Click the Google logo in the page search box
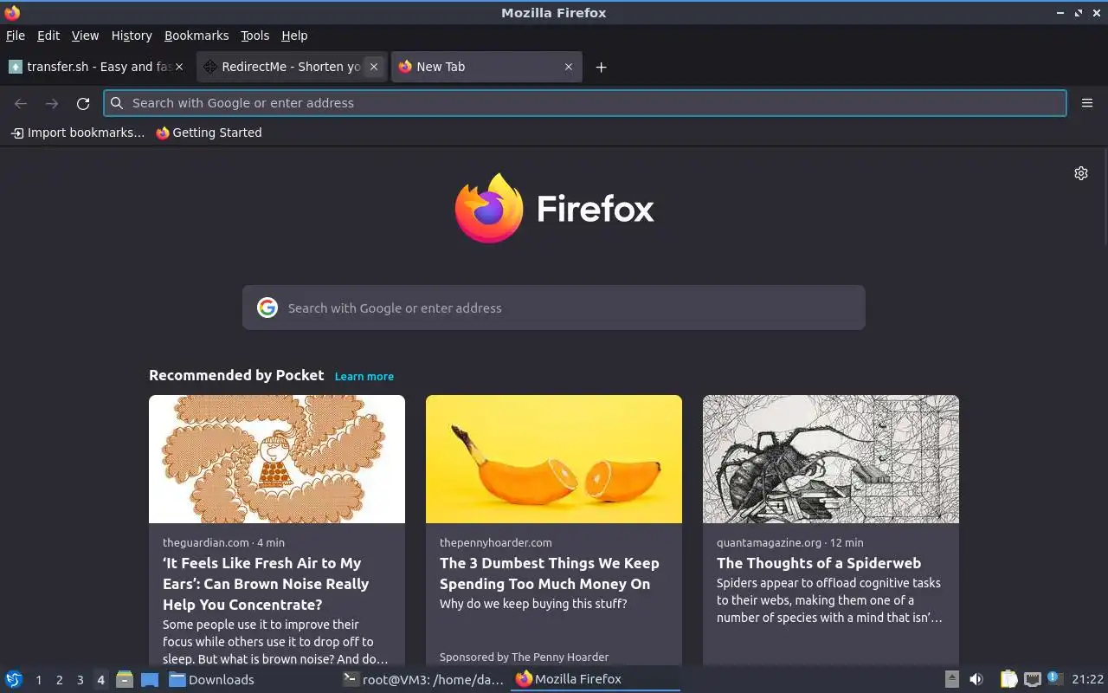This screenshot has width=1108, height=693. [x=267, y=308]
